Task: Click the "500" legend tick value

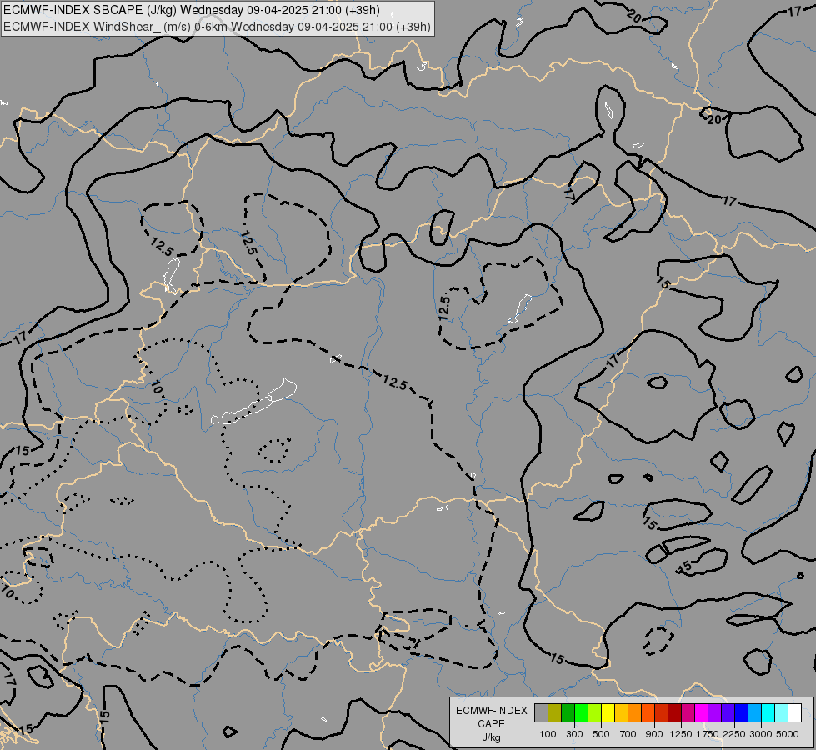Action: [601, 734]
